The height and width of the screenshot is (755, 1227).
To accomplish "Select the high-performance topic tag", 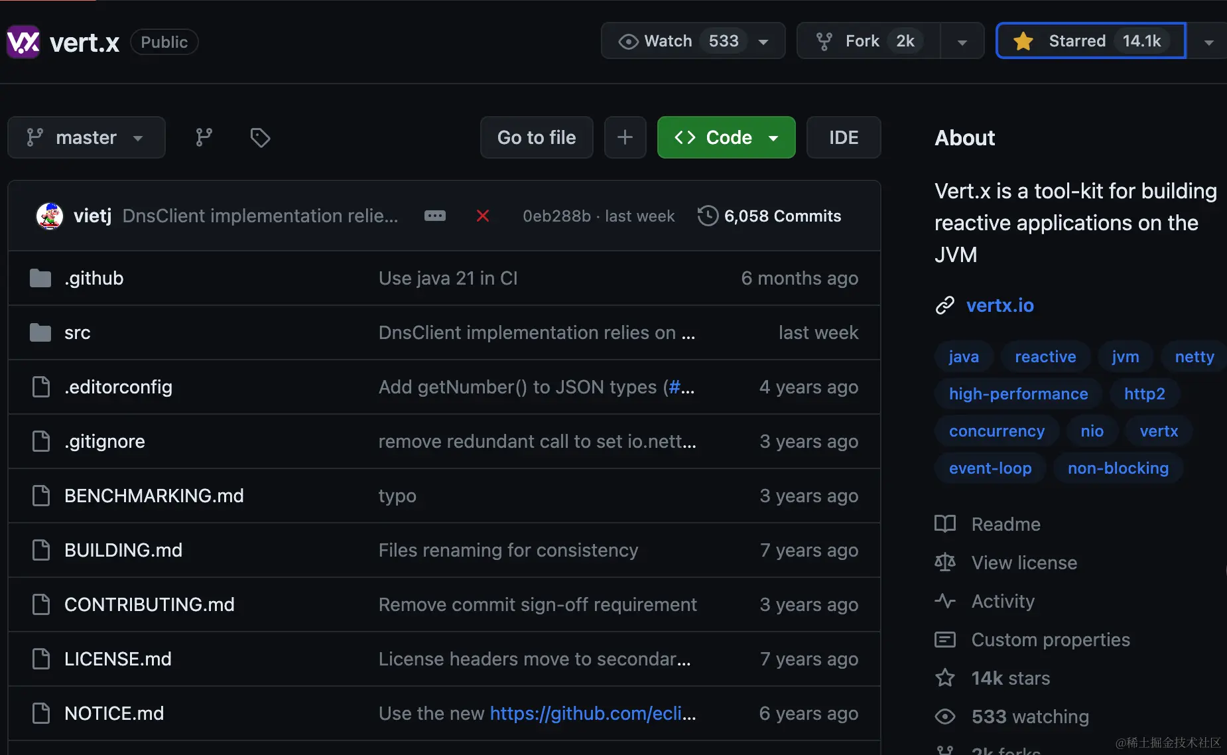I will pyautogui.click(x=1019, y=394).
